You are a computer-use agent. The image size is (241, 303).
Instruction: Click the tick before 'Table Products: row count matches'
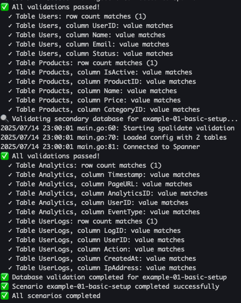coord(10,63)
